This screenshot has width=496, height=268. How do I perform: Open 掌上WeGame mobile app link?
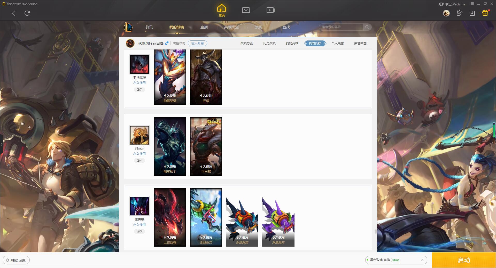pyautogui.click(x=452, y=4)
